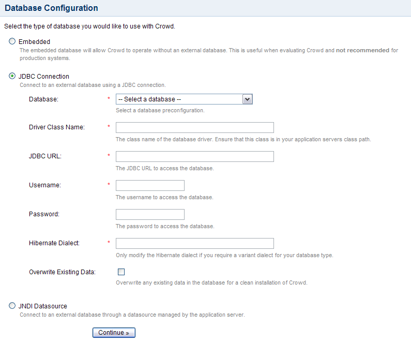Click the JDBC Connection label text
Image resolution: width=411 pixels, height=342 pixels.
pyautogui.click(x=44, y=77)
